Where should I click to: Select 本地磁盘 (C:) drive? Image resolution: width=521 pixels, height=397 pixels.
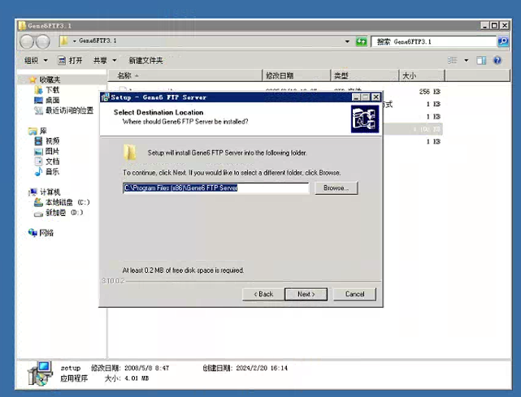click(x=66, y=202)
